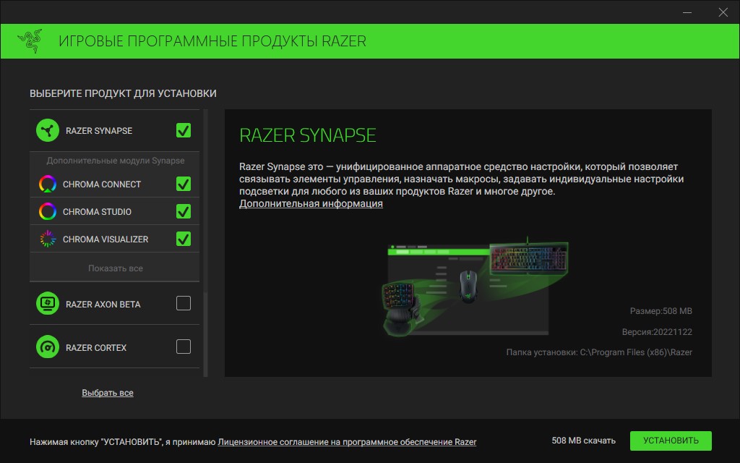The height and width of the screenshot is (463, 740).
Task: Click the Chroma Connect module icon
Action: pos(47,184)
